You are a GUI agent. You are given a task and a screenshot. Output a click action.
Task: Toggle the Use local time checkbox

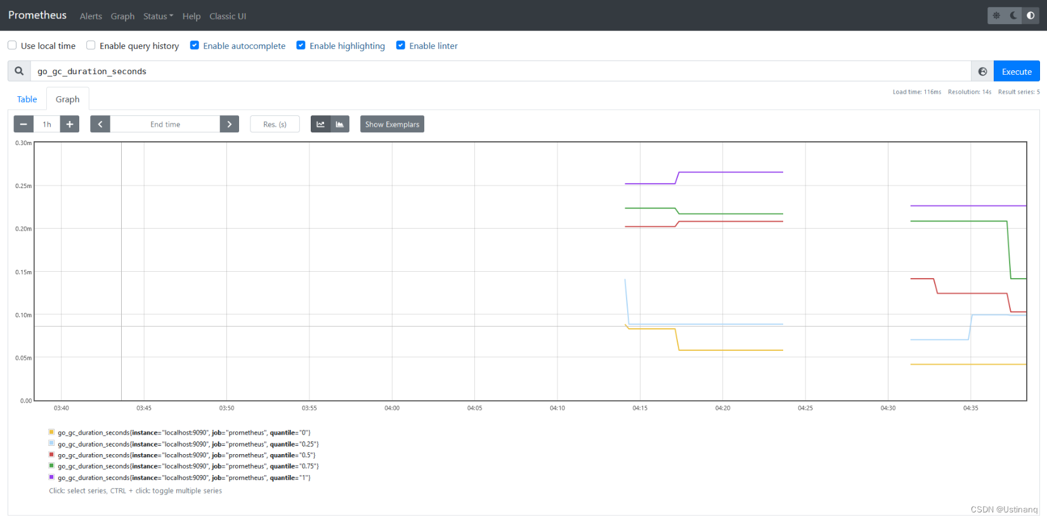click(x=12, y=45)
